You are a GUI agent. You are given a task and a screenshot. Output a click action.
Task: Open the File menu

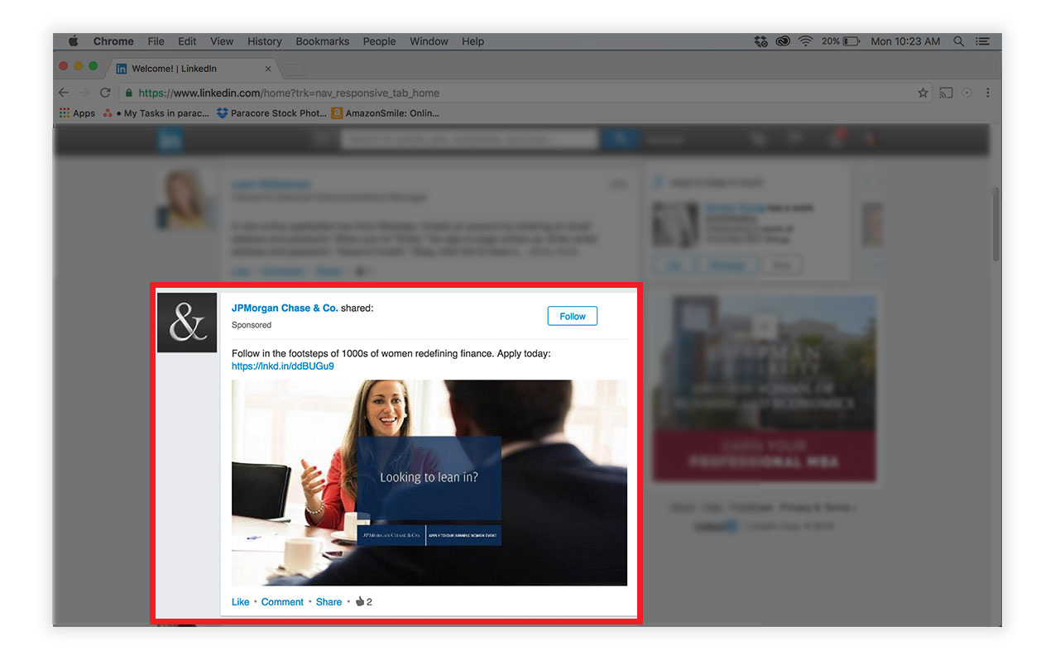point(156,41)
